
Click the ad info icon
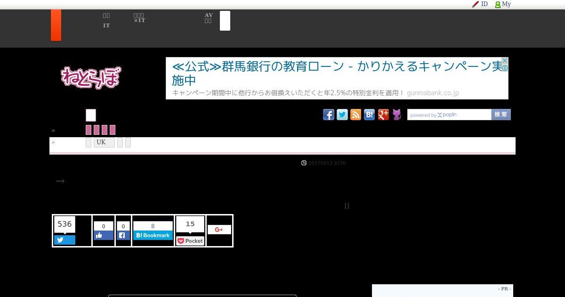click(505, 68)
